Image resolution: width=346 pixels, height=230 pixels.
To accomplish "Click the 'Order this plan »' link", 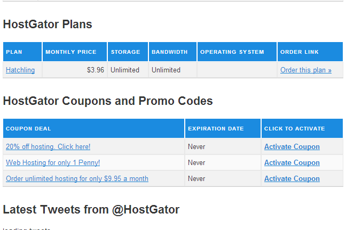I will tap(305, 70).
